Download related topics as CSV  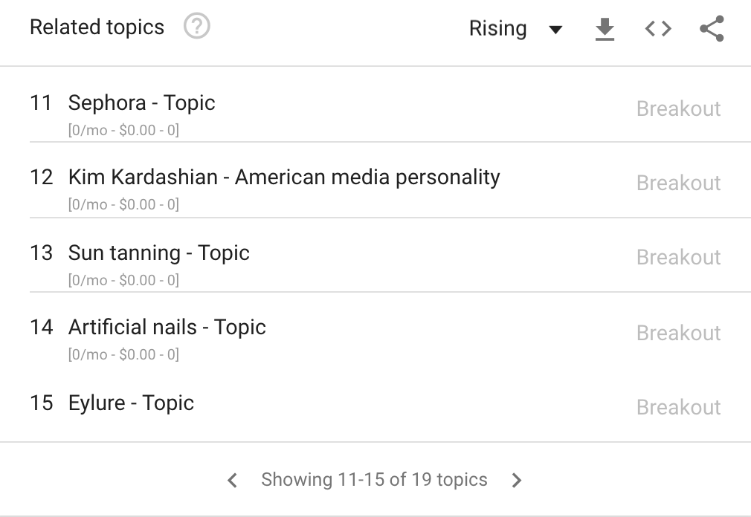point(605,29)
